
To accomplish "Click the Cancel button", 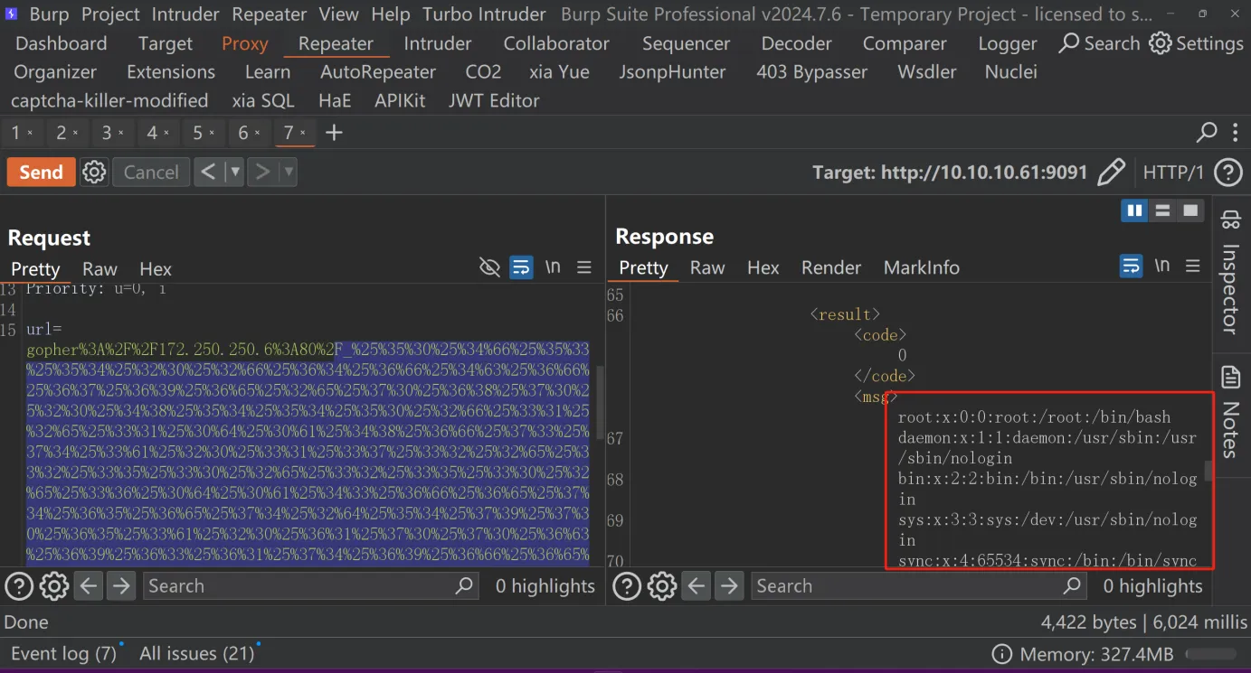I will click(151, 172).
